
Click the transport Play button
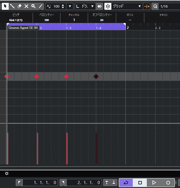[154, 183]
